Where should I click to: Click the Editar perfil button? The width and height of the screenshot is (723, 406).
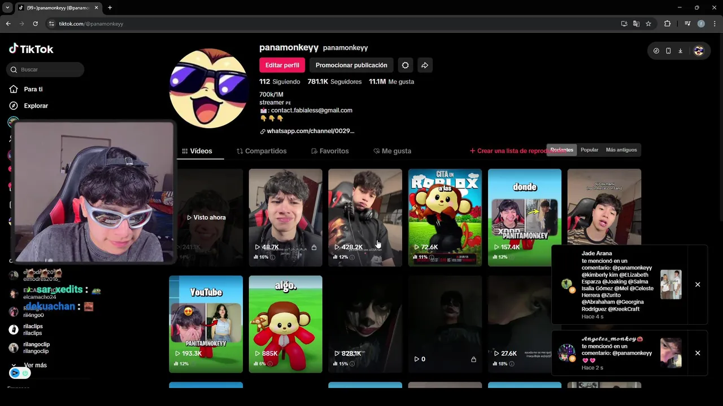(x=282, y=65)
